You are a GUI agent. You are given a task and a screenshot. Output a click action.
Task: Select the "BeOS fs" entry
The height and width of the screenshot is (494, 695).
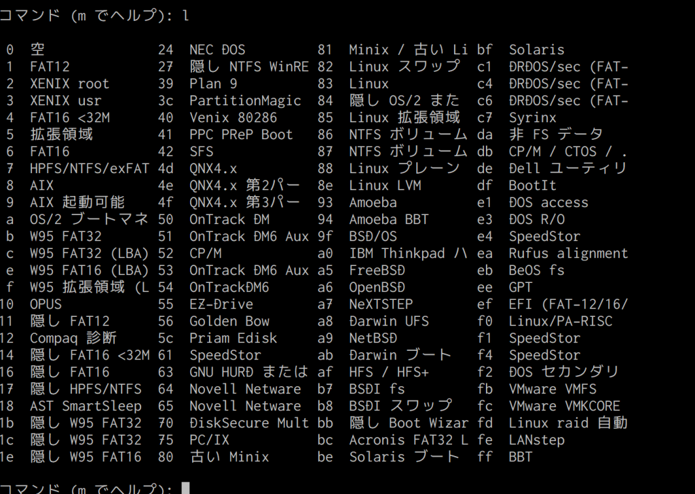536,270
